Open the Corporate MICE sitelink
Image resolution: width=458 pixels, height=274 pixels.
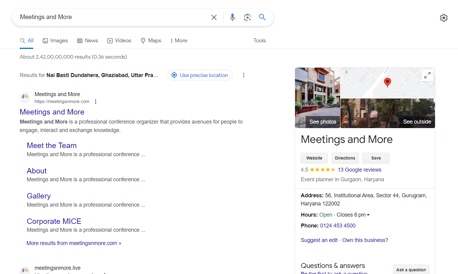[x=54, y=221]
